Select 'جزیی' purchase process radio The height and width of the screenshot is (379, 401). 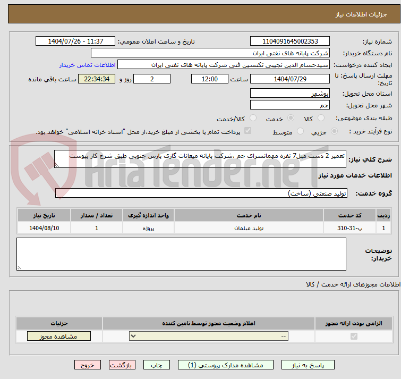click(x=334, y=131)
